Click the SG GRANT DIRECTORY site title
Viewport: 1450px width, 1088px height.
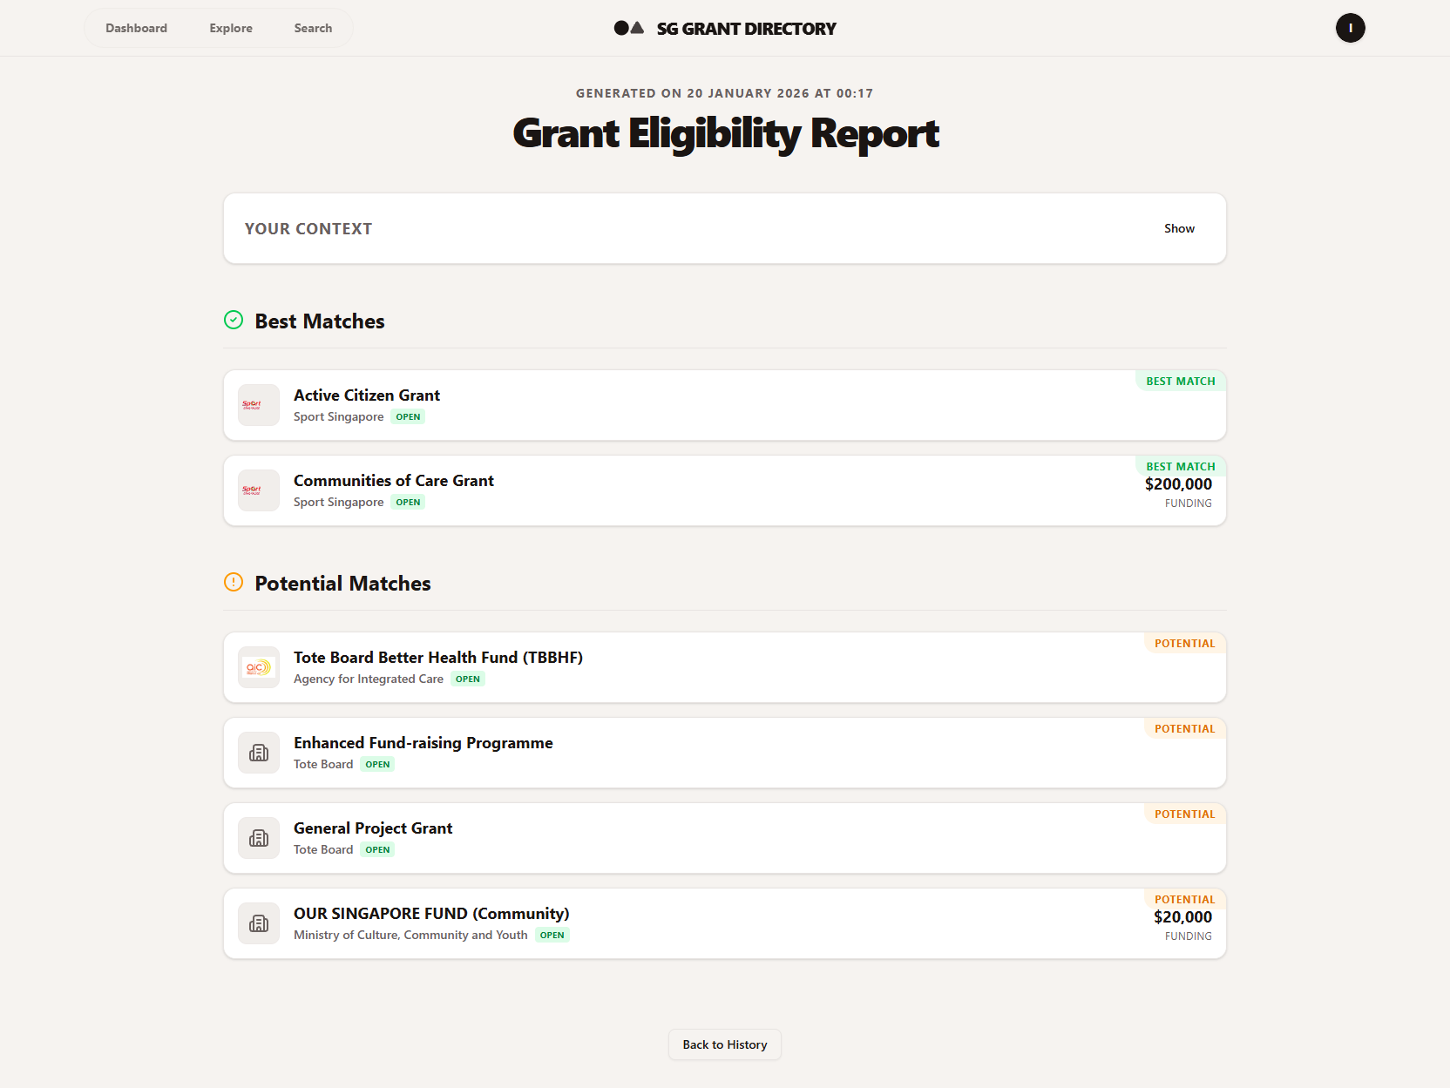click(x=746, y=29)
